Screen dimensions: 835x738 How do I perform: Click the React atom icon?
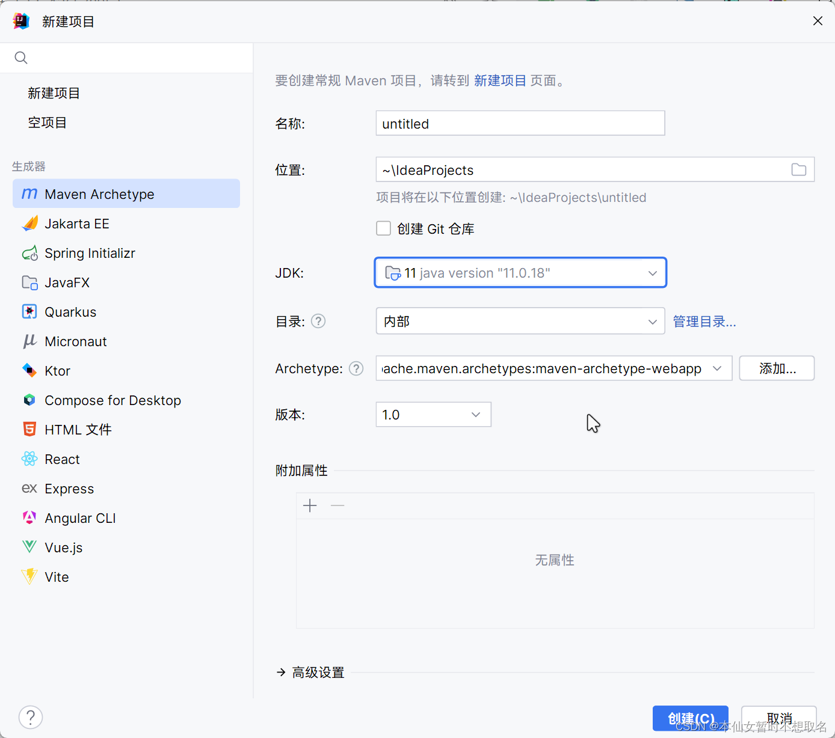coord(29,459)
